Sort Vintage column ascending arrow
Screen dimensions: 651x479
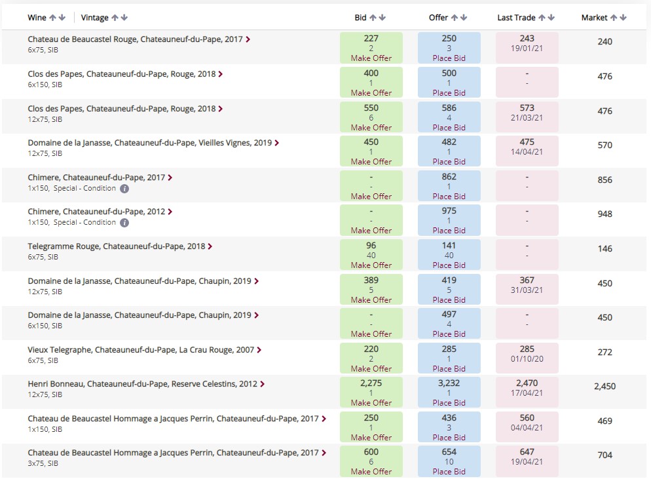(x=115, y=18)
